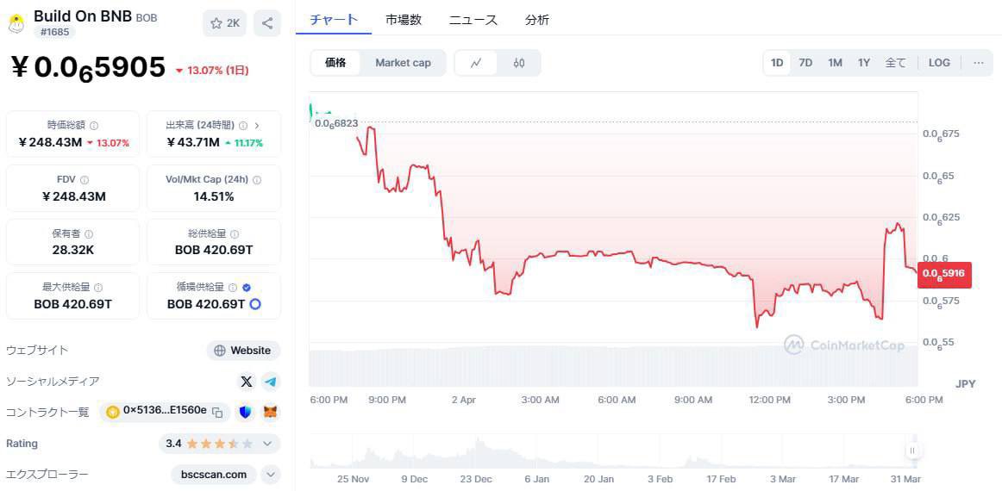This screenshot has width=1002, height=491.
Task: Click the ¥43.71M volume value
Action: pos(193,142)
